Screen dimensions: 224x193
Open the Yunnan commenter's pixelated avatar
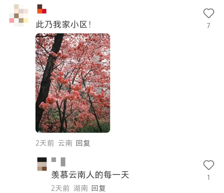pyautogui.click(x=19, y=15)
